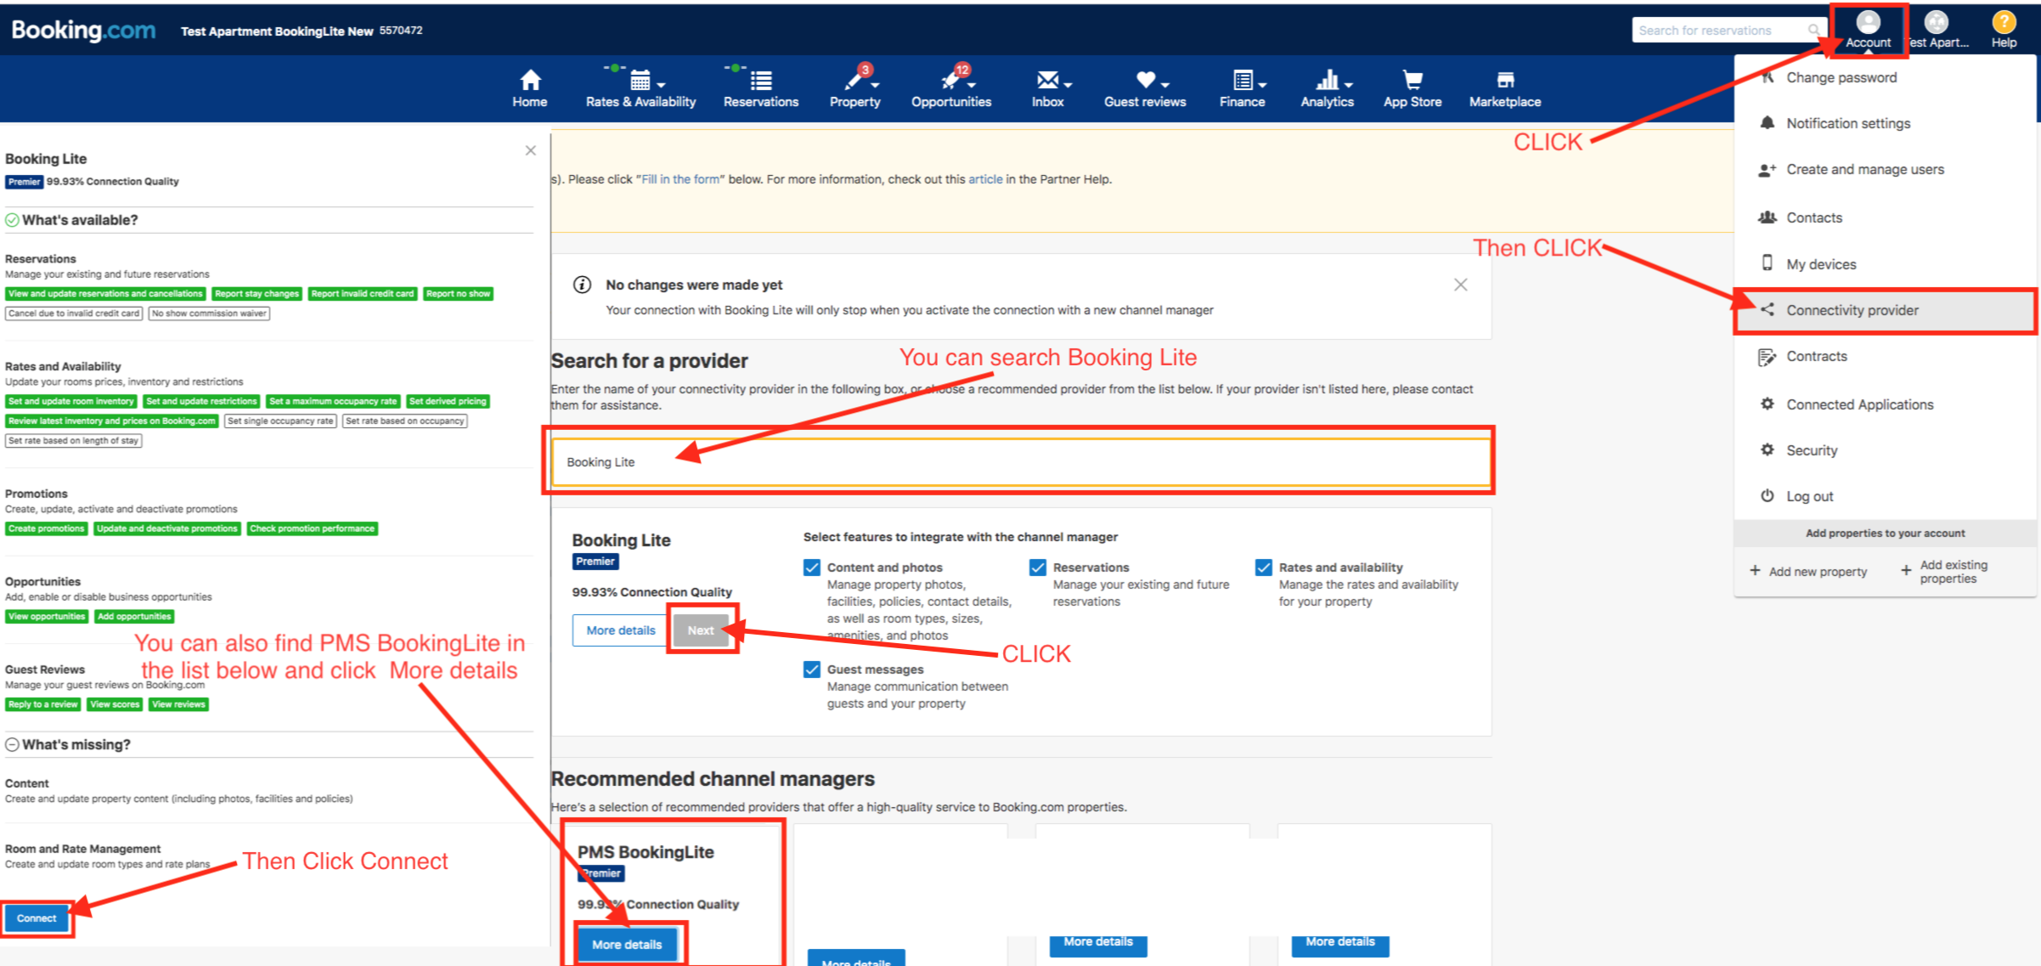Click Report no show tag
2041x966 pixels.
tap(459, 294)
